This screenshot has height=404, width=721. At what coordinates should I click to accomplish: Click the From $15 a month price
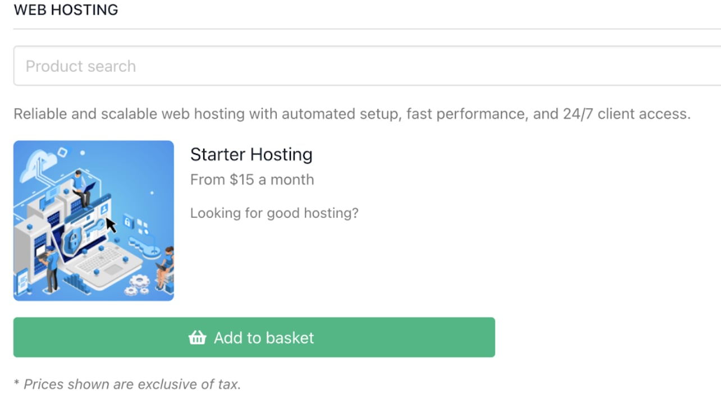[252, 180]
